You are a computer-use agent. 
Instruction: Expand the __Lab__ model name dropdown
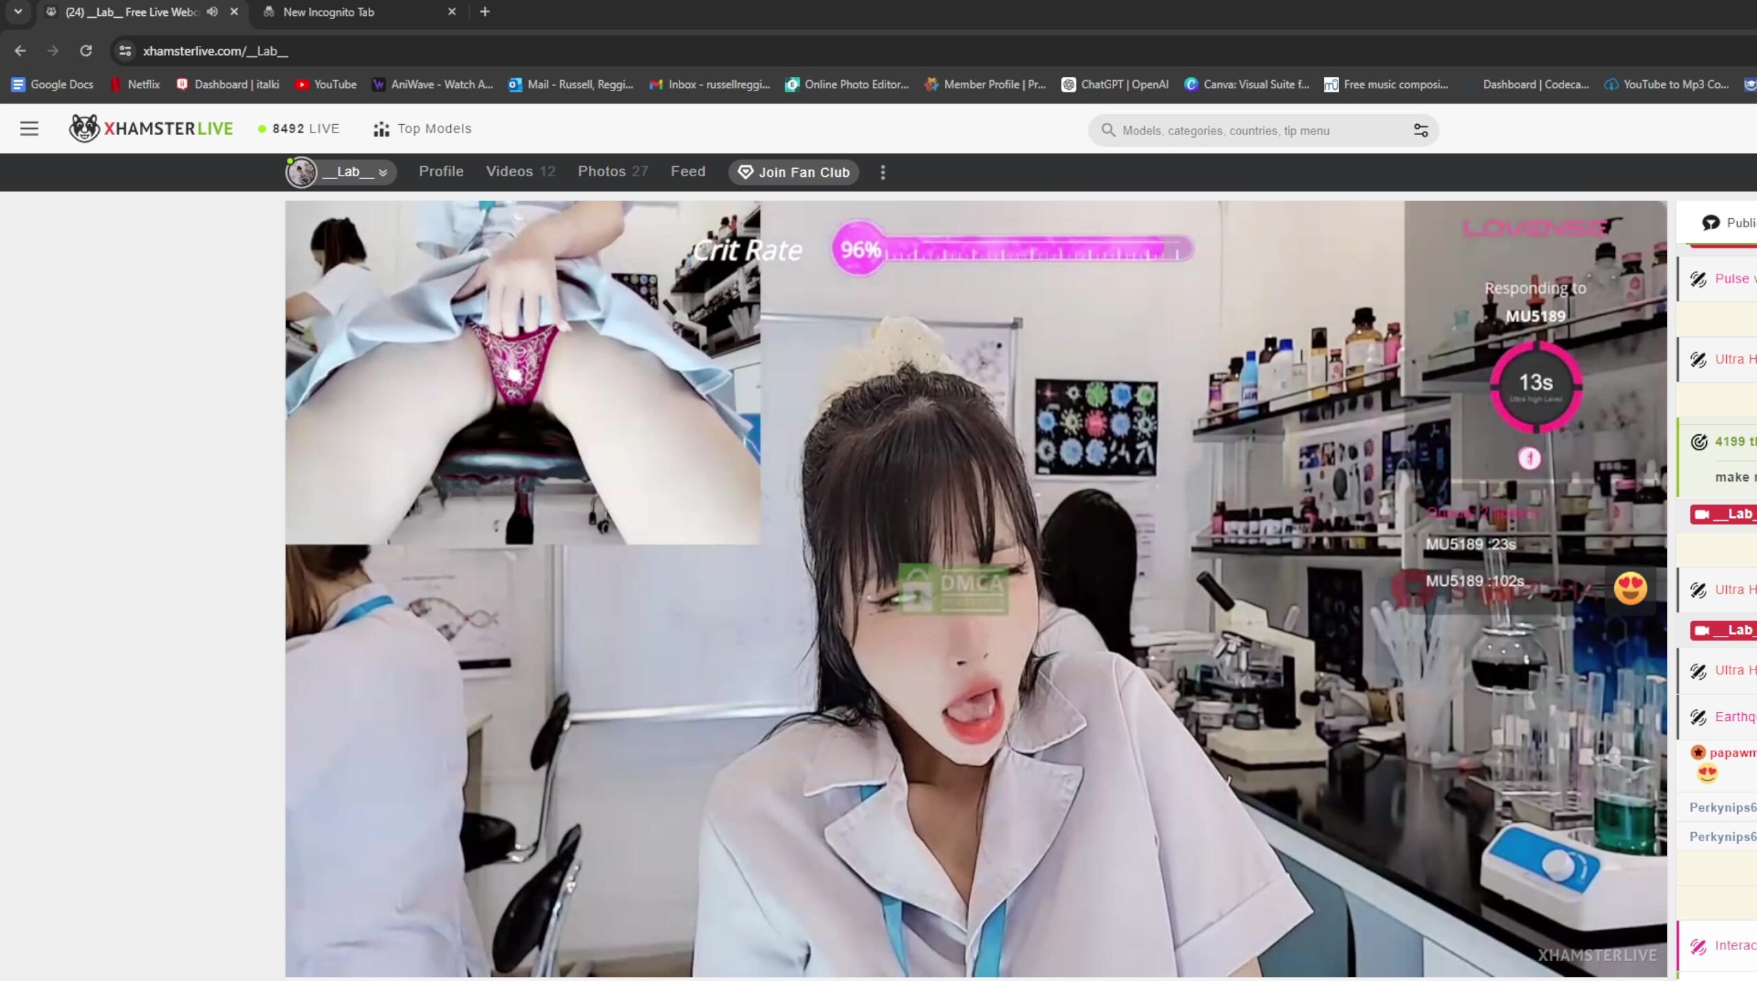tap(382, 173)
